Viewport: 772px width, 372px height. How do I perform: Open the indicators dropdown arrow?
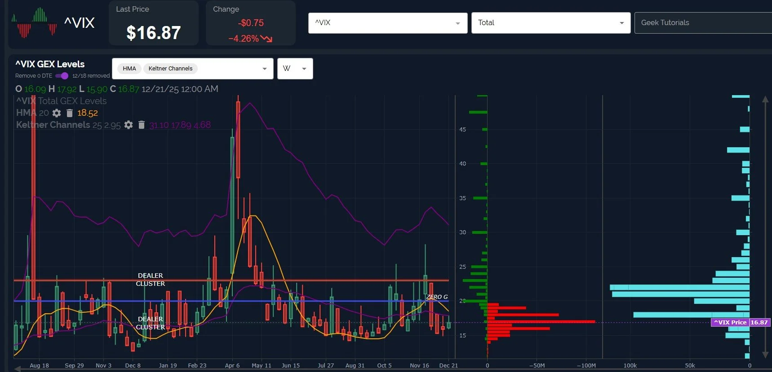(x=265, y=69)
